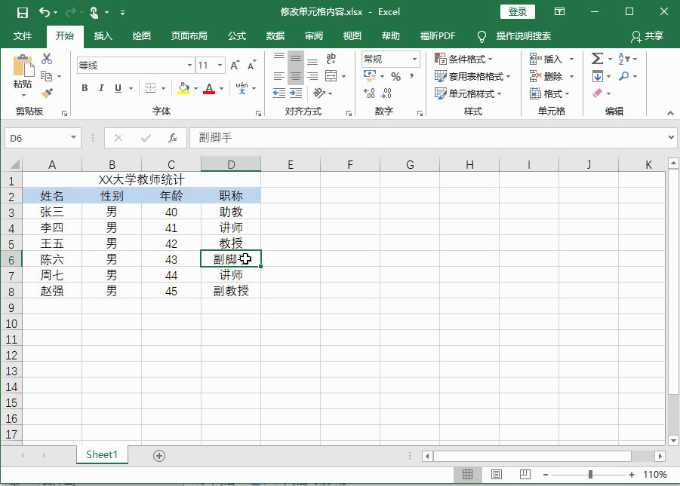Open the Find and Replace magnifier icon
The width and height of the screenshot is (680, 486).
[623, 76]
